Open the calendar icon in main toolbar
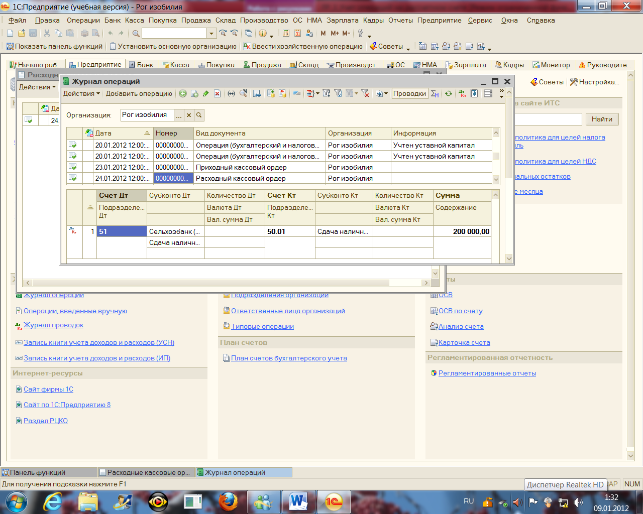 click(297, 33)
